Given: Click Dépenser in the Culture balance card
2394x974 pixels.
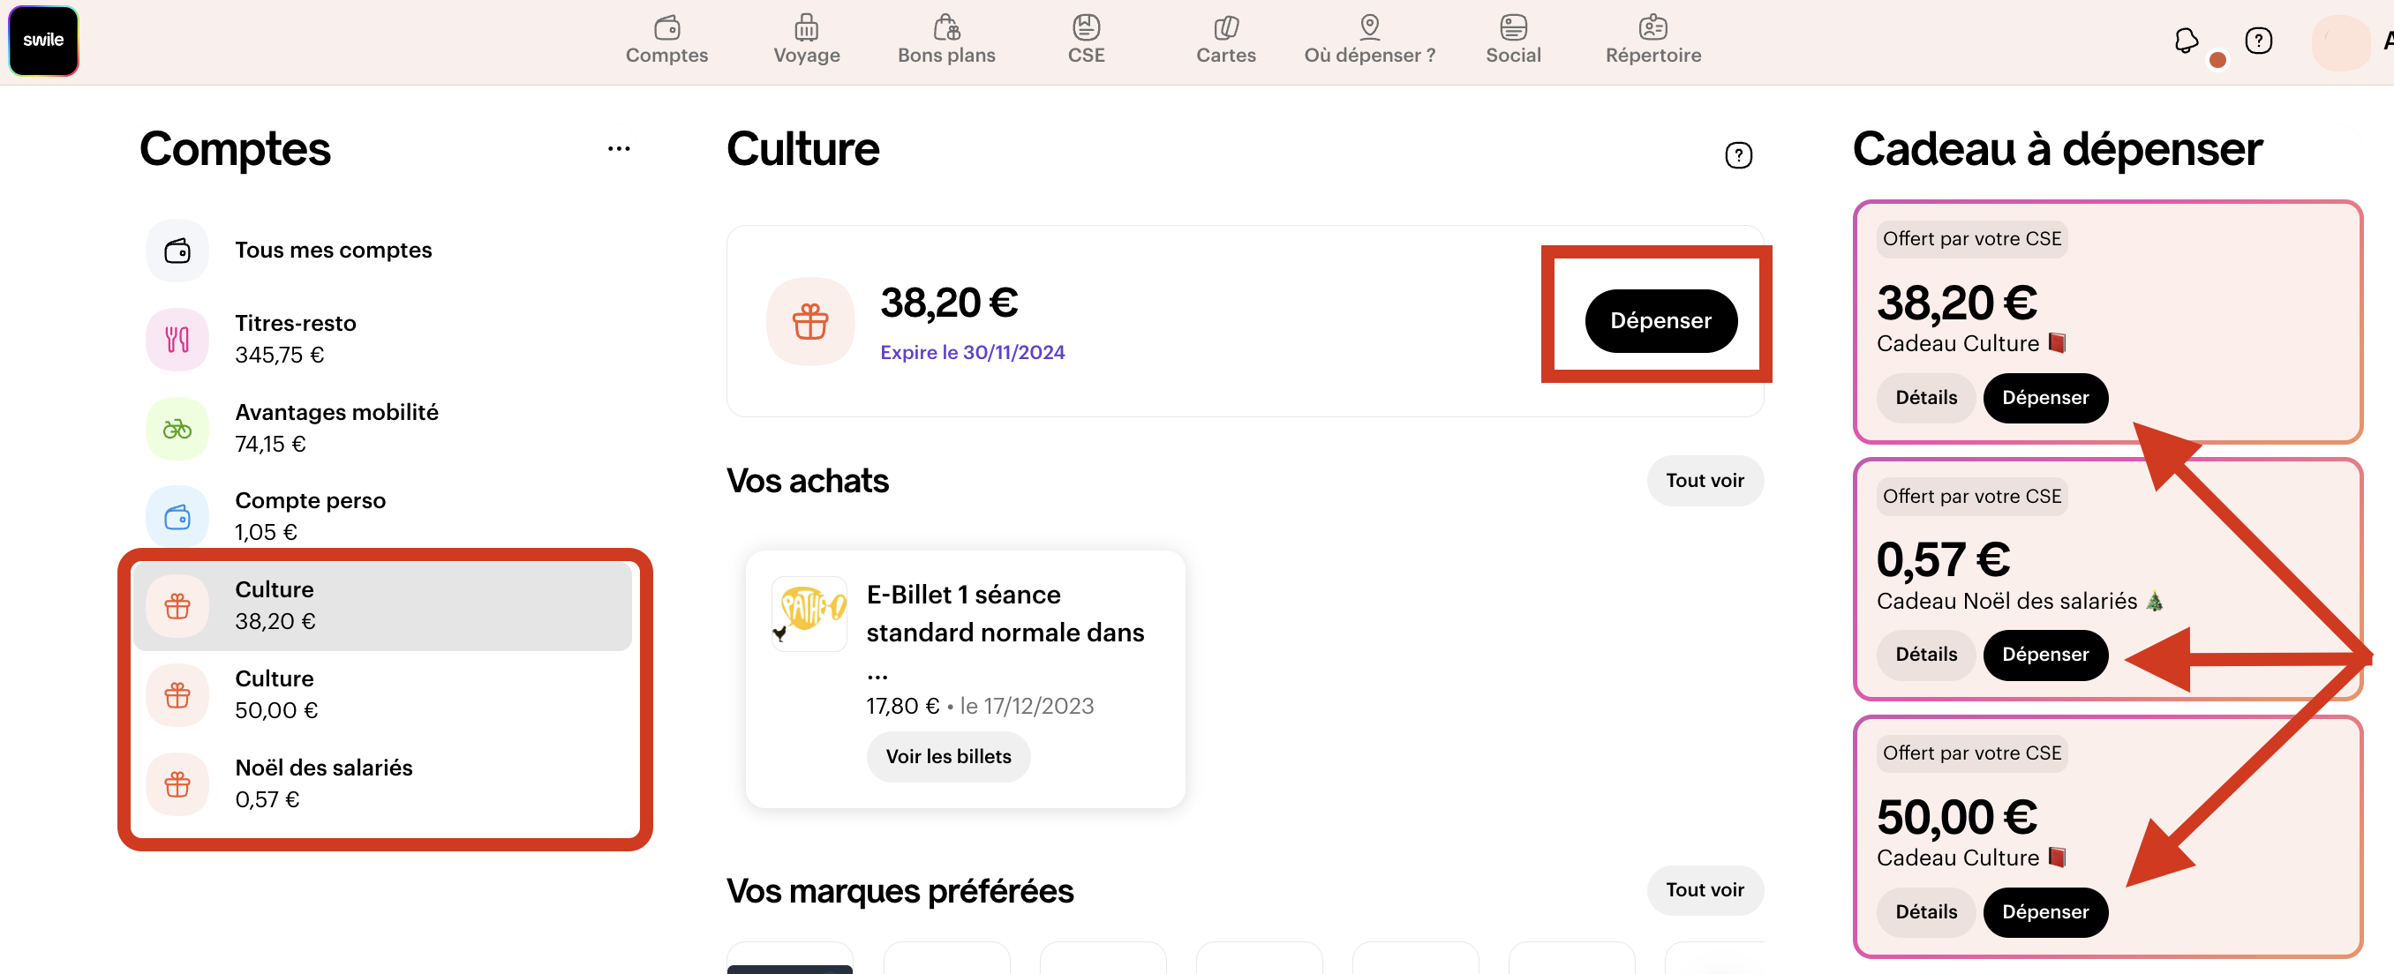Looking at the screenshot, I should point(1660,321).
